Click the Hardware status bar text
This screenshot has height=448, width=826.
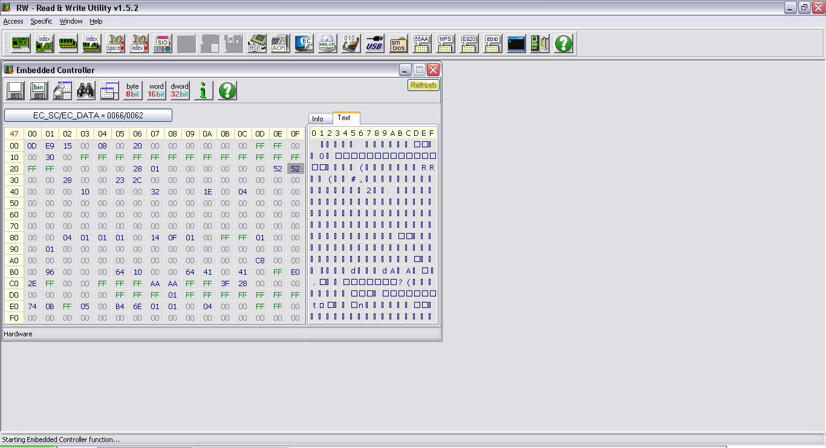click(x=18, y=334)
